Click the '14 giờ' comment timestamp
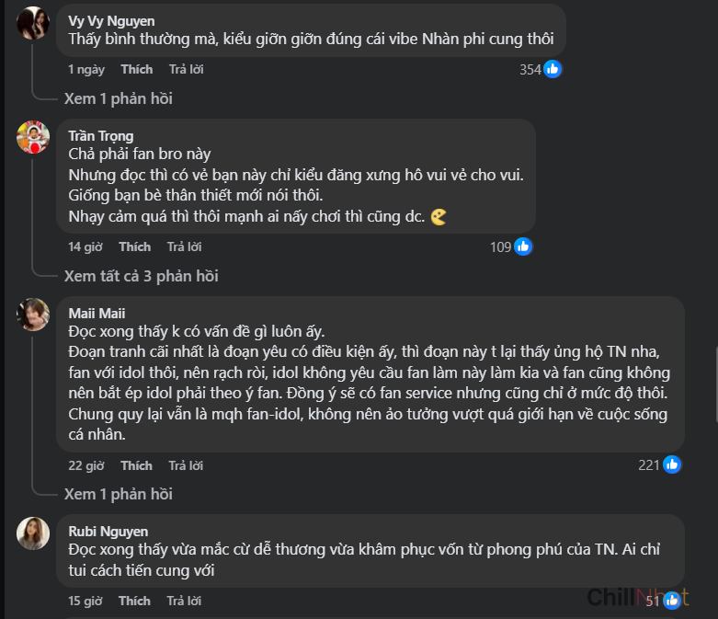Screen dimensions: 718x619 pyautogui.click(x=85, y=246)
